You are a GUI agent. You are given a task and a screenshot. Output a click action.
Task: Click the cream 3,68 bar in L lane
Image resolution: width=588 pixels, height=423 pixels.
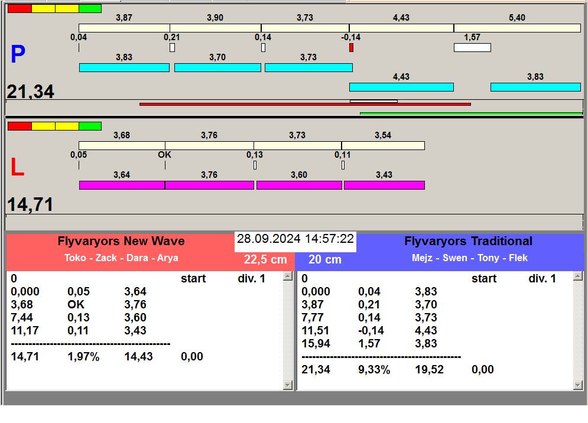pos(122,145)
